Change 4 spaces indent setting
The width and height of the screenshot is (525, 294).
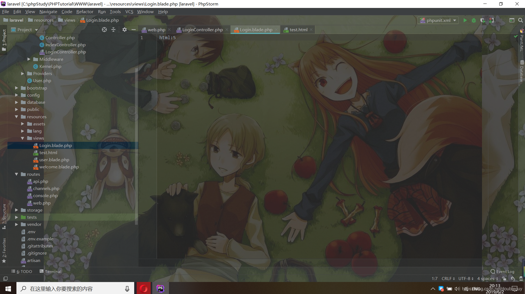pyautogui.click(x=488, y=279)
